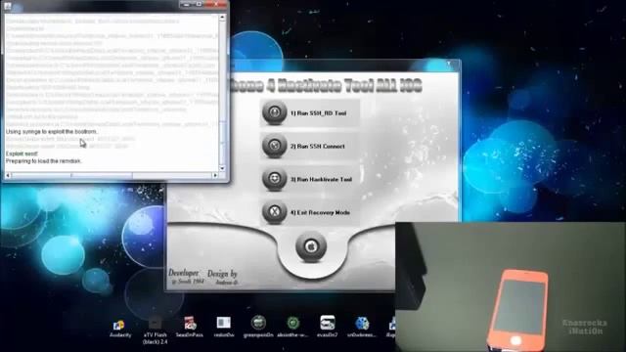Click the log window's vertical scrollbar up arrow

[x=222, y=18]
